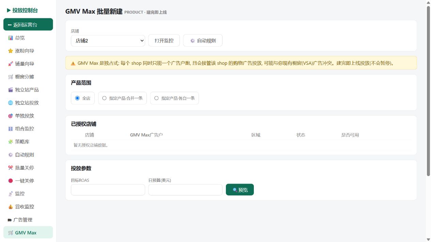Click the target icon beside 单独投放
Viewport: 431px width, 242px height.
[10, 116]
